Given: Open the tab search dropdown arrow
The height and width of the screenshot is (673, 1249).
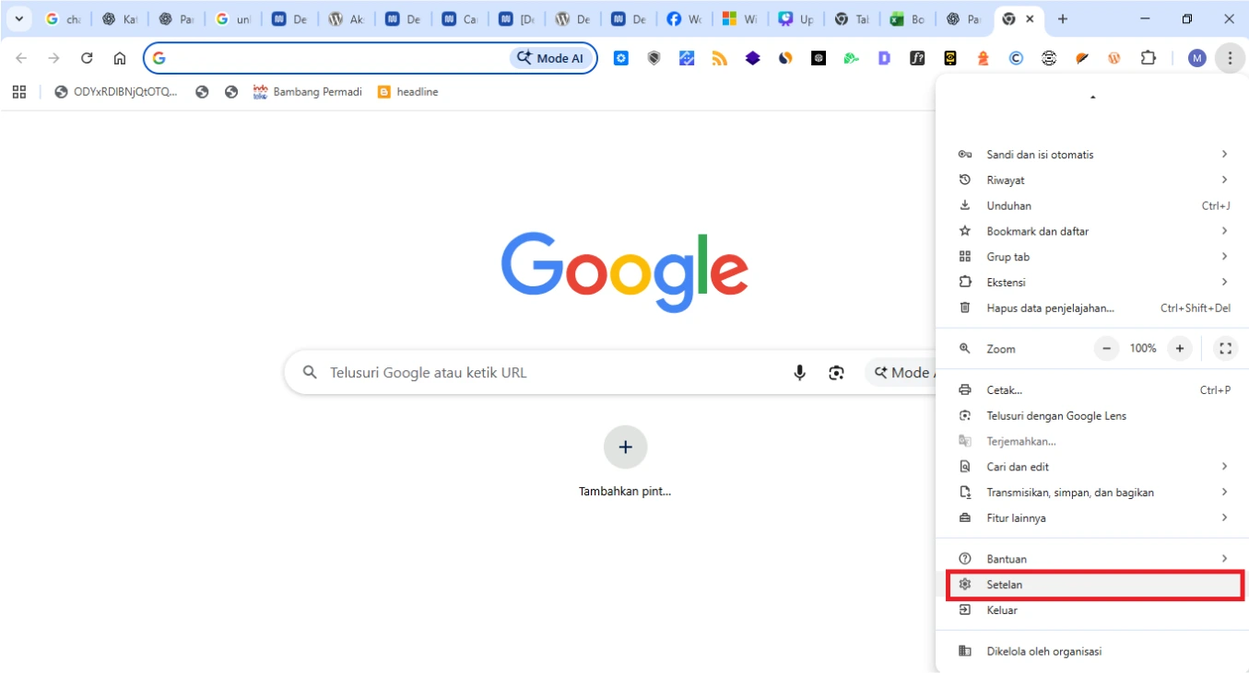Looking at the screenshot, I should 18,18.
